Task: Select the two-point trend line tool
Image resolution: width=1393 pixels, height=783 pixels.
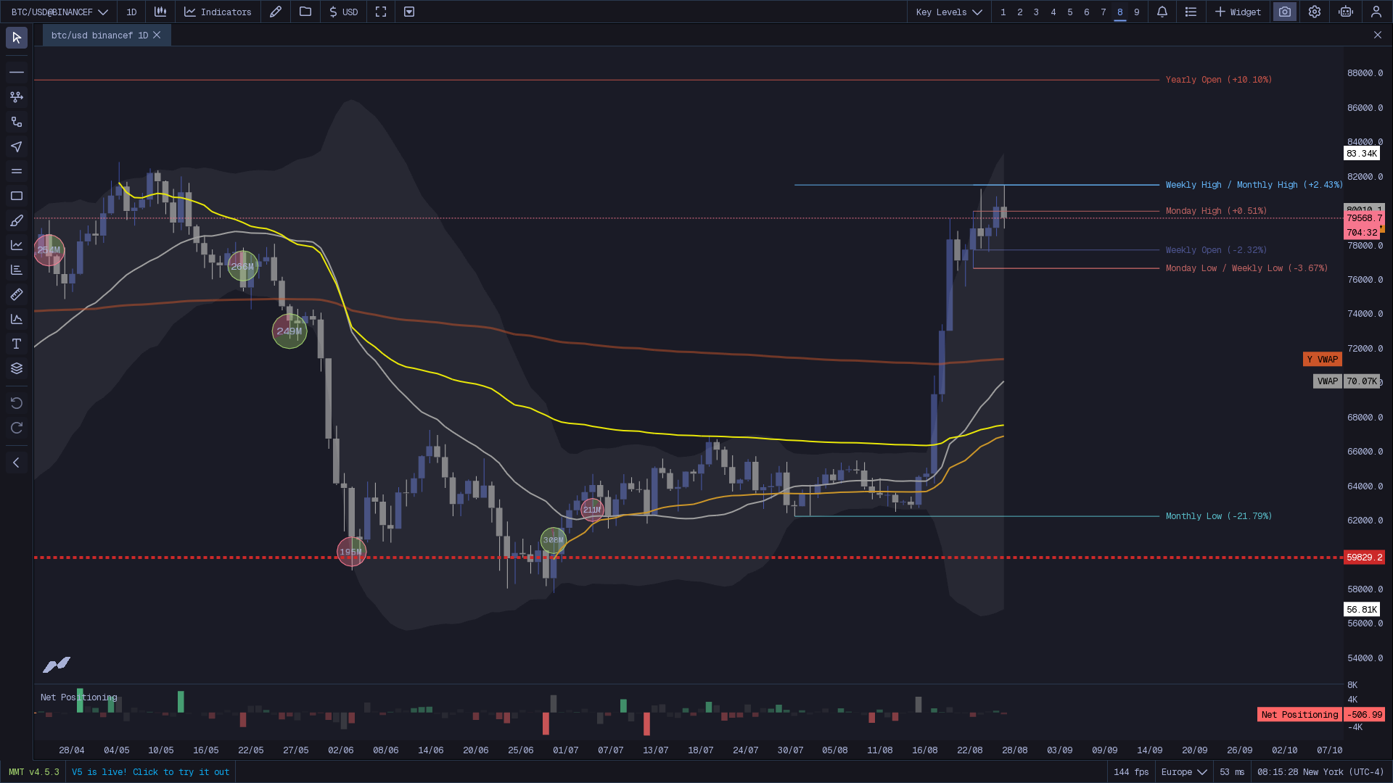Action: (x=17, y=121)
